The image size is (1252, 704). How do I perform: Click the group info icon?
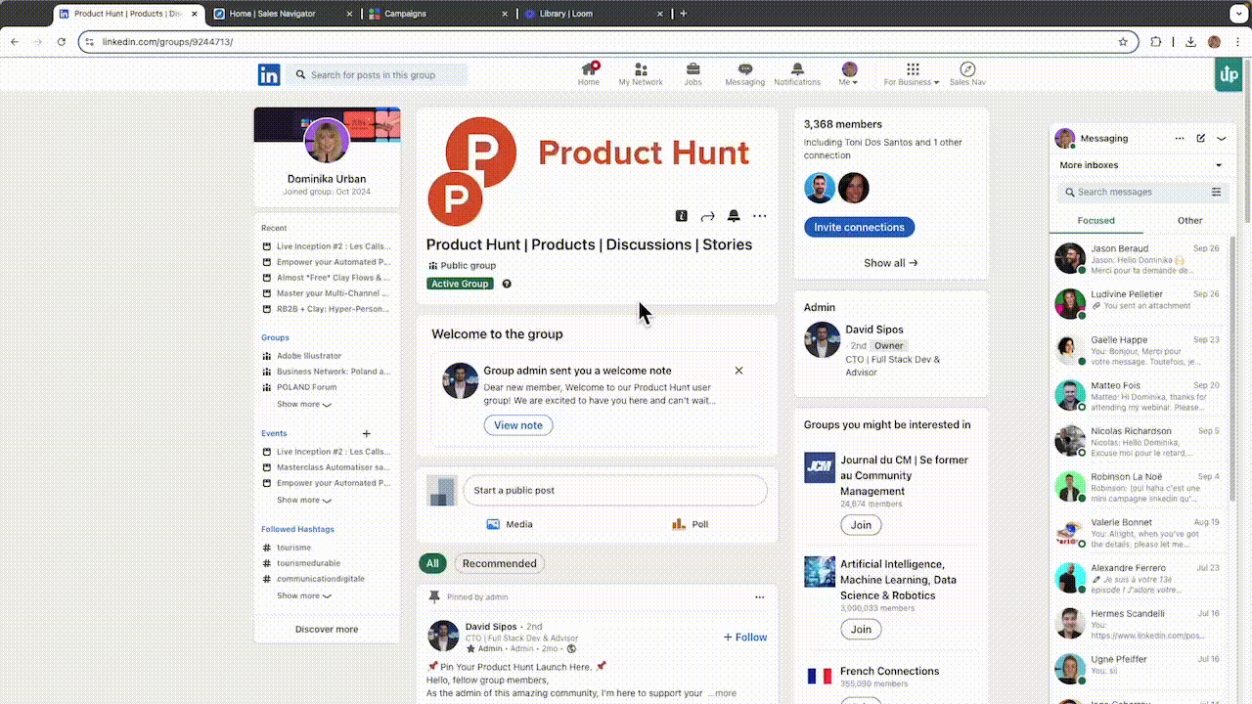tap(682, 216)
